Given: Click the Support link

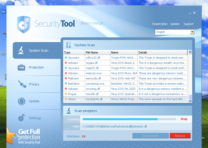Looking at the screenshot, I should [x=188, y=24].
